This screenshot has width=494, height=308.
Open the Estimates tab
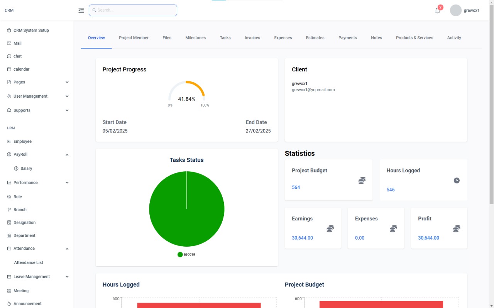pyautogui.click(x=315, y=38)
